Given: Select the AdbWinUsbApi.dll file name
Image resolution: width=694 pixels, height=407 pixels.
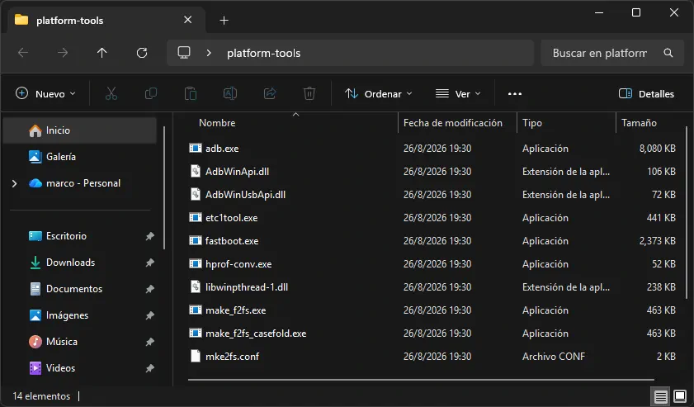Looking at the screenshot, I should point(245,195).
